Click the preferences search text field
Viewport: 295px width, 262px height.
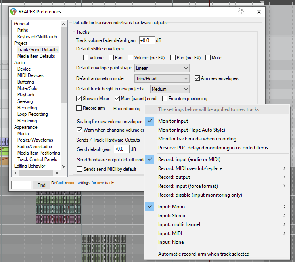pos(21,185)
